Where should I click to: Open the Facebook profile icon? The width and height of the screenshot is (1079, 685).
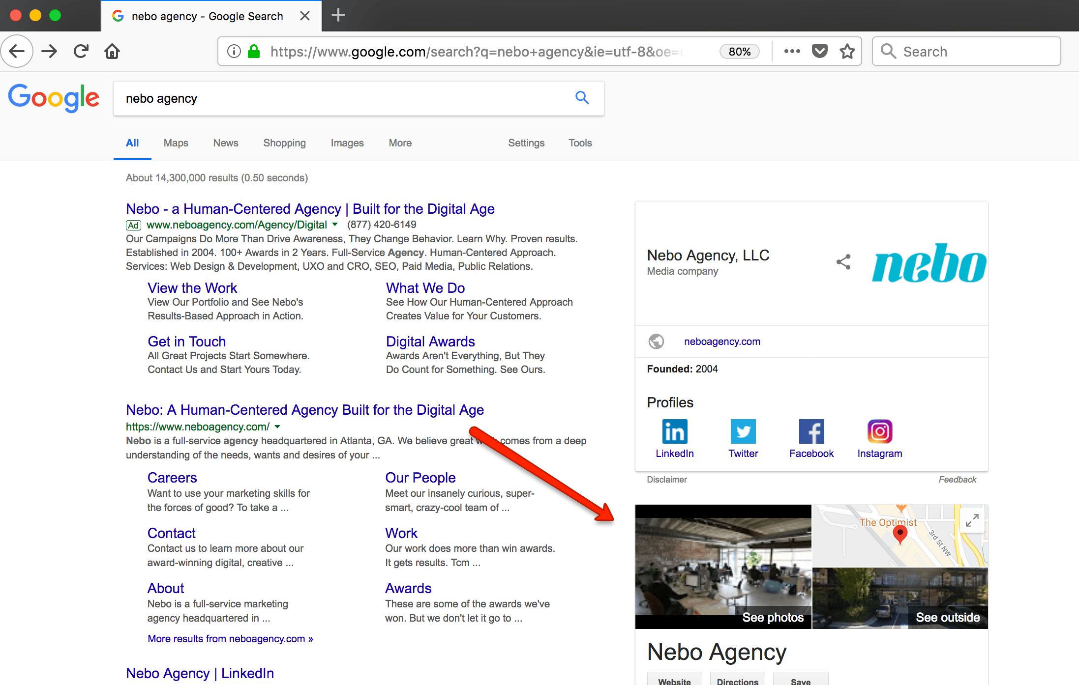pyautogui.click(x=811, y=432)
